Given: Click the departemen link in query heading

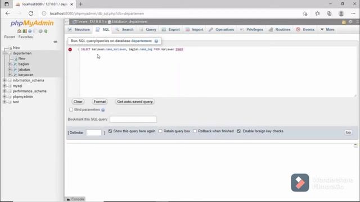Looking at the screenshot, I should coord(141,41).
